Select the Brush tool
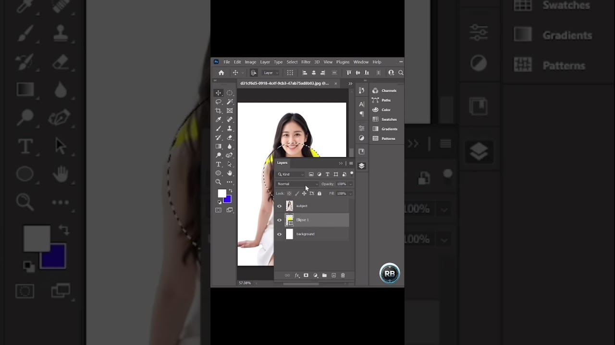This screenshot has height=345, width=615. pyautogui.click(x=218, y=128)
